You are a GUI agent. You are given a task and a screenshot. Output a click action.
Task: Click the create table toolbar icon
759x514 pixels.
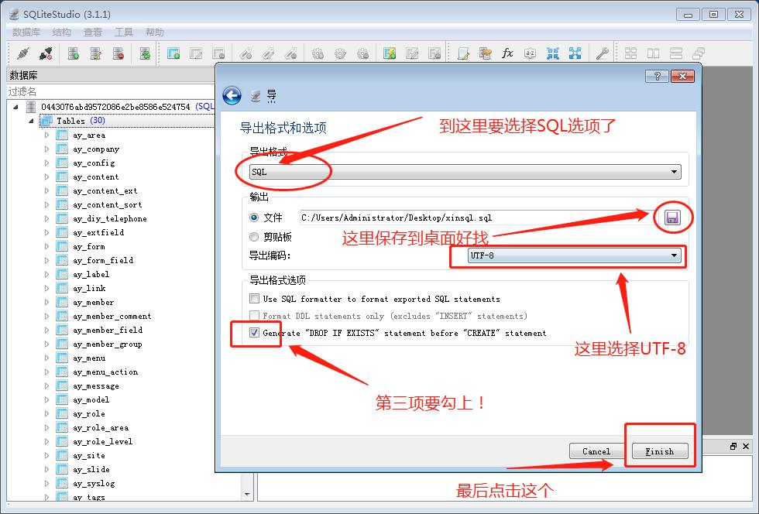click(173, 53)
